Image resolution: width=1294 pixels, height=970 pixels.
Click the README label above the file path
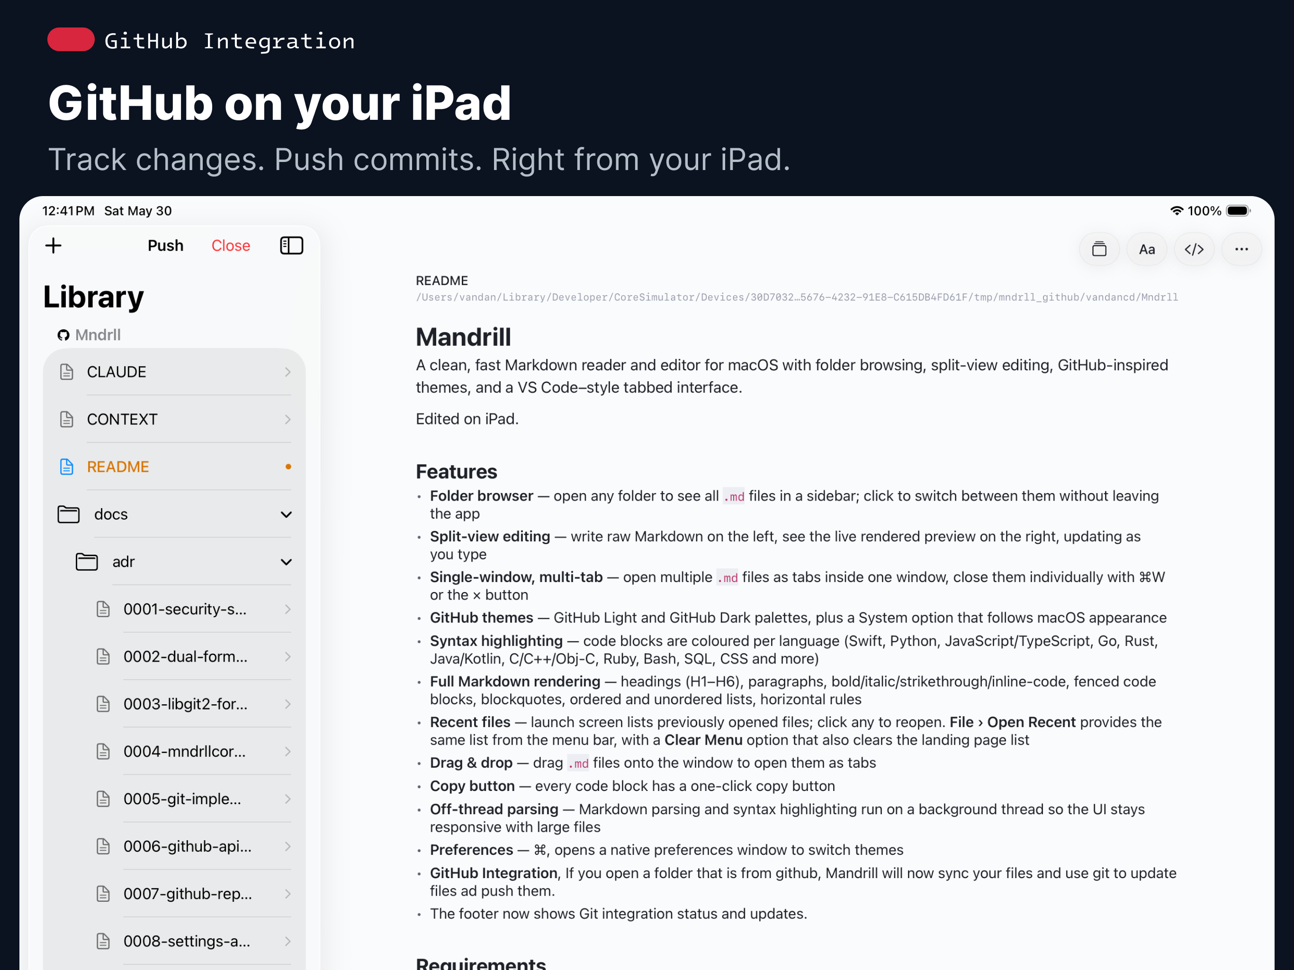point(441,281)
